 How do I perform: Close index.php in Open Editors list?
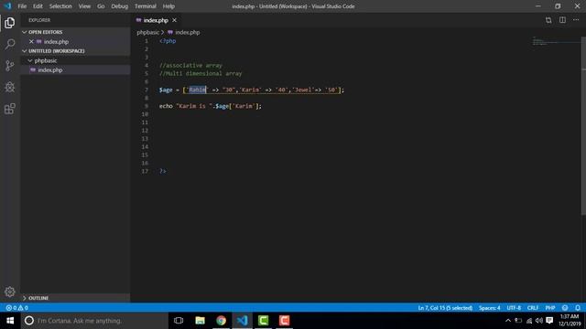click(x=31, y=42)
